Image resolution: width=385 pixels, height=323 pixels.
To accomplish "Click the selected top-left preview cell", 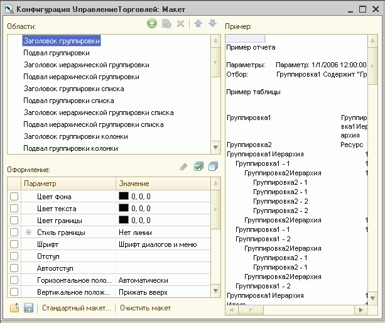I will pos(245,38).
